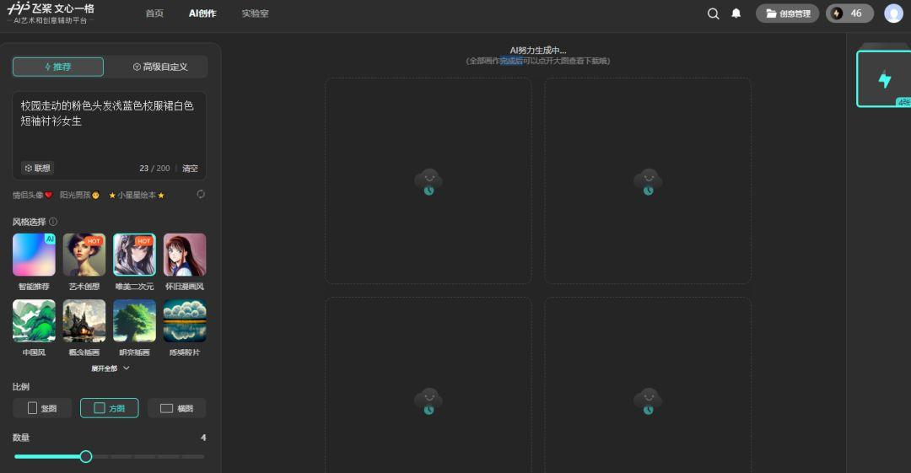Click 清空 to clear the prompt
This screenshot has width=911, height=473.
pos(190,169)
